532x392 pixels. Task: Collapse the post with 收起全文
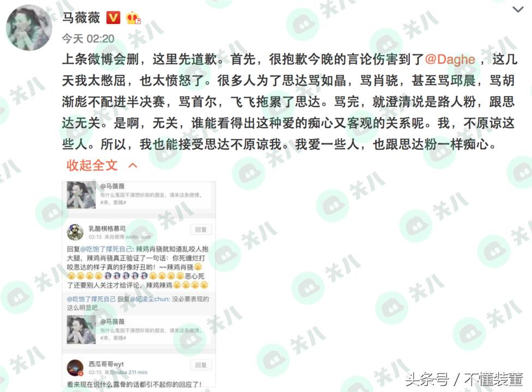[x=92, y=166]
